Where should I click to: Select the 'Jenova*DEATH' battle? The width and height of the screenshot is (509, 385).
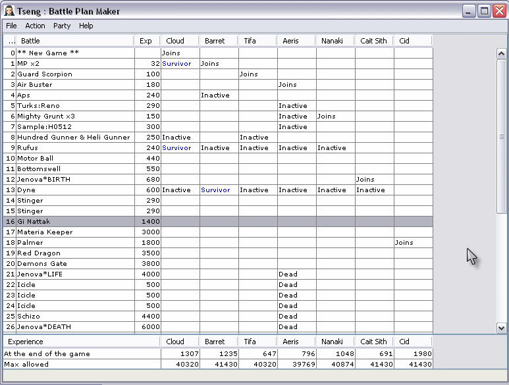click(218, 327)
